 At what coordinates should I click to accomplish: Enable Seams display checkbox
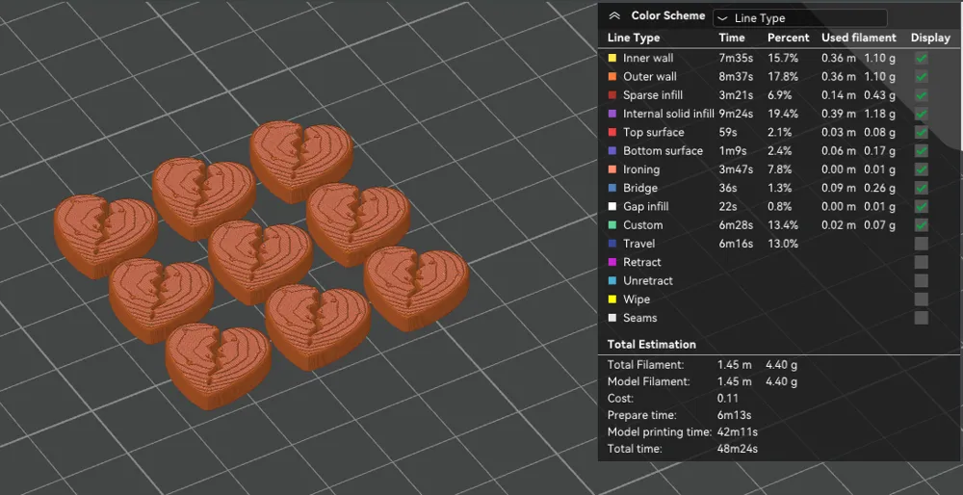(x=921, y=318)
